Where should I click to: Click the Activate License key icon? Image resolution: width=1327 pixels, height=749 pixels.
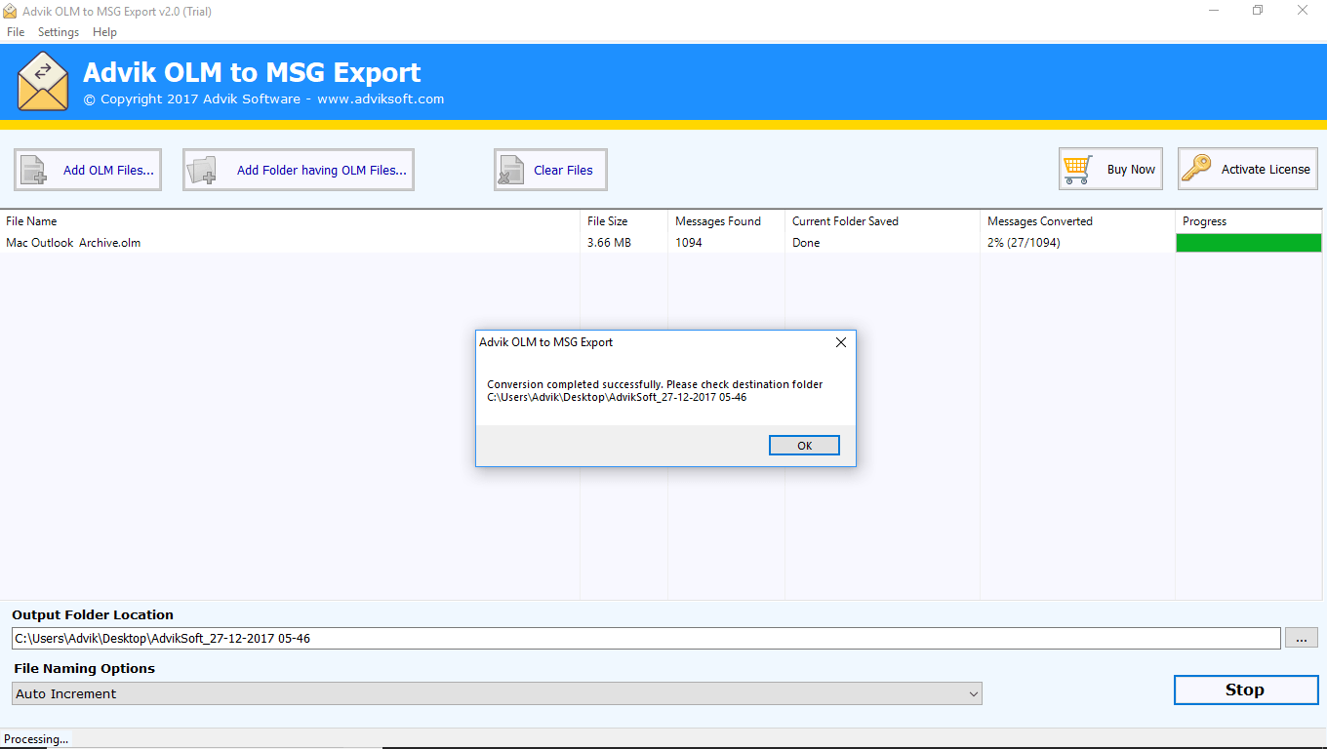1196,169
